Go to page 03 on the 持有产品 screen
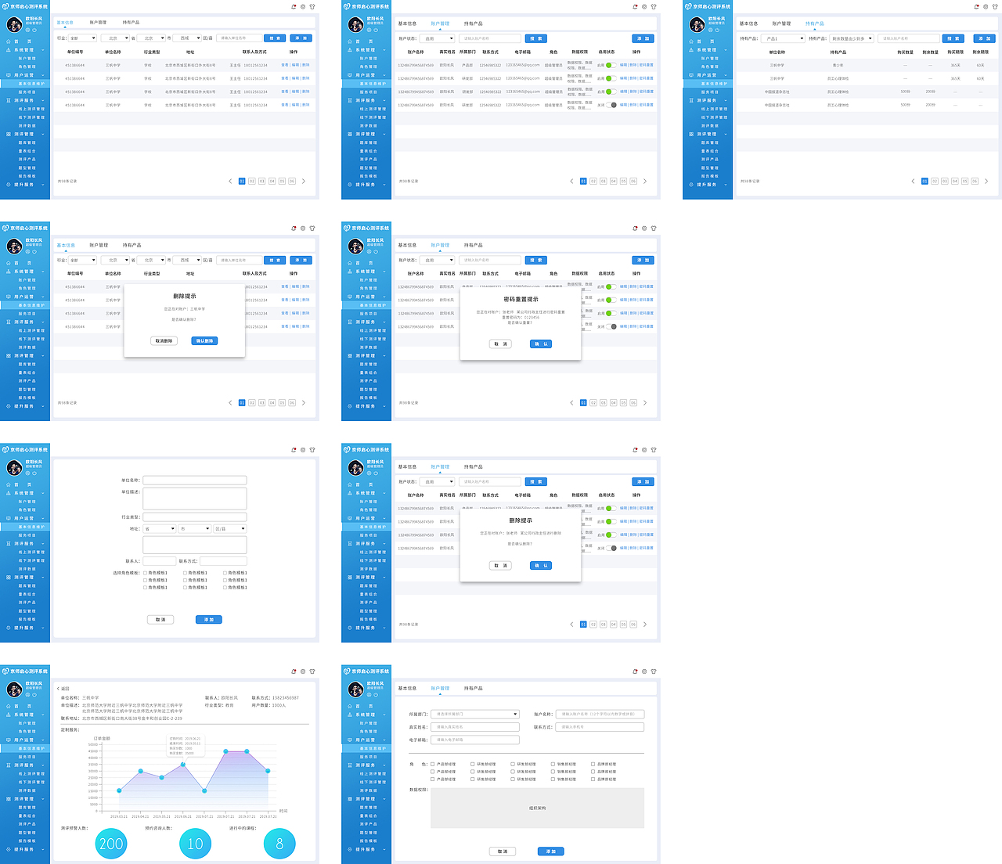Viewport: 1002px width, 864px height. point(945,181)
